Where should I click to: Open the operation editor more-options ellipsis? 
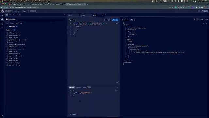pos(117,23)
